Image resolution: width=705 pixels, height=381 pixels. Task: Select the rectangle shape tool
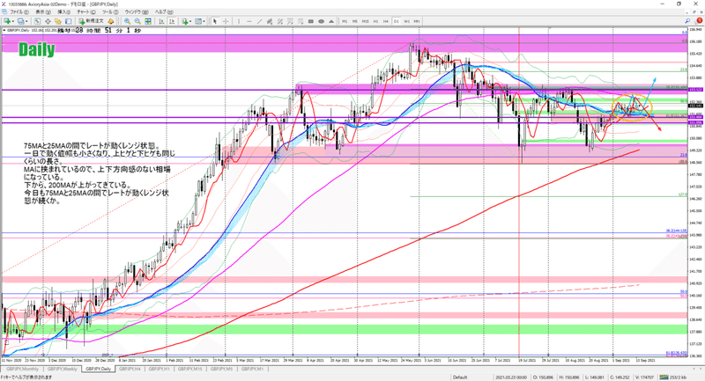311,21
